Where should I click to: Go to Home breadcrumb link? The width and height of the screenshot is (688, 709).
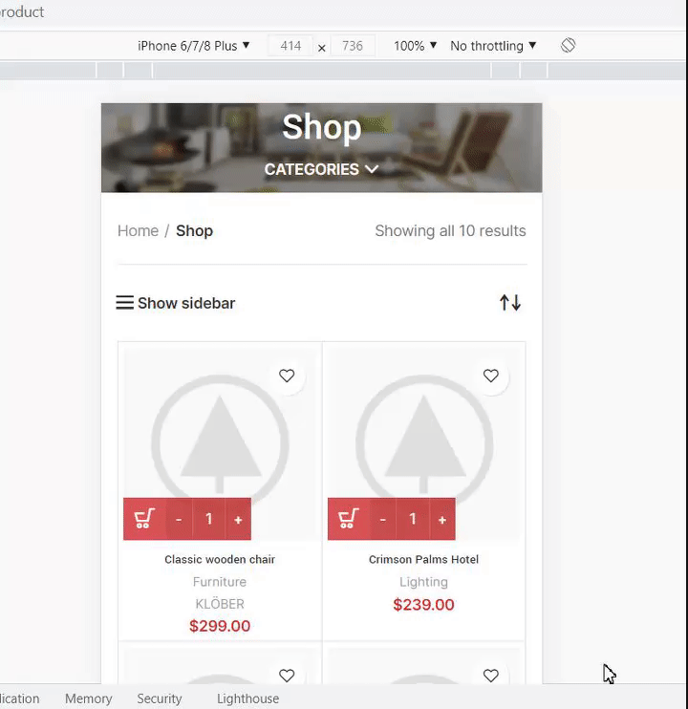pyautogui.click(x=138, y=230)
